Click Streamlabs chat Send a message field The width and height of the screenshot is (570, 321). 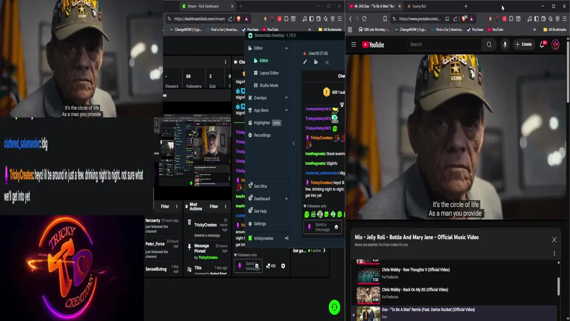point(323,227)
